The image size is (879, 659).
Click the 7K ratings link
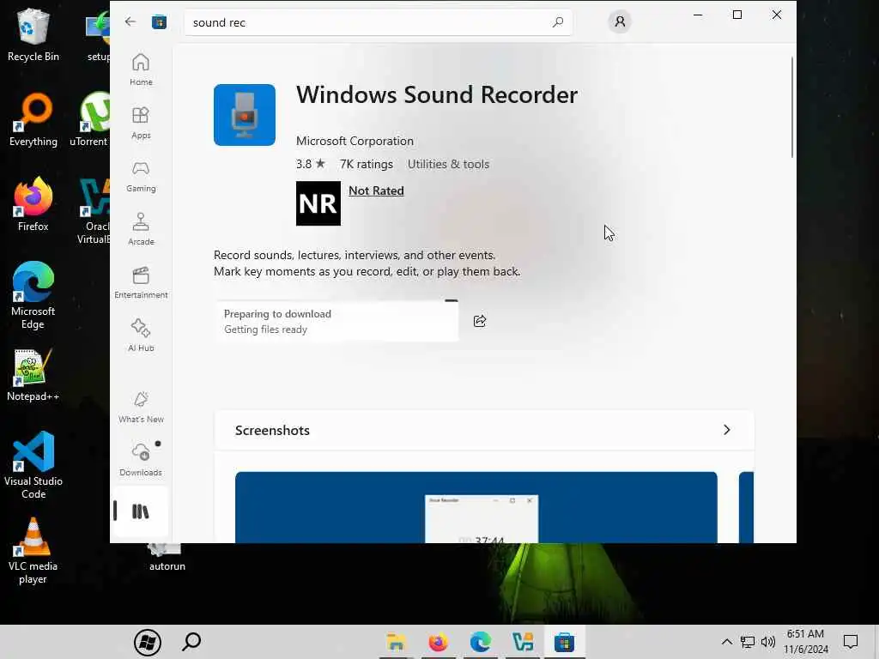366,164
